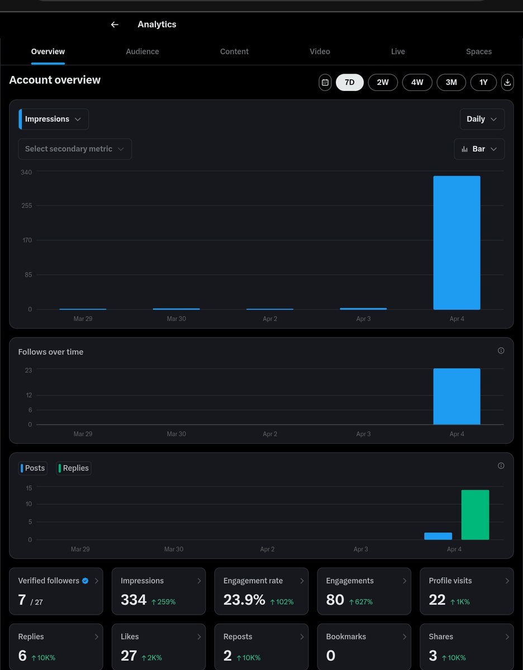This screenshot has width=523, height=670.
Task: Switch to the Video tab
Action: point(320,51)
